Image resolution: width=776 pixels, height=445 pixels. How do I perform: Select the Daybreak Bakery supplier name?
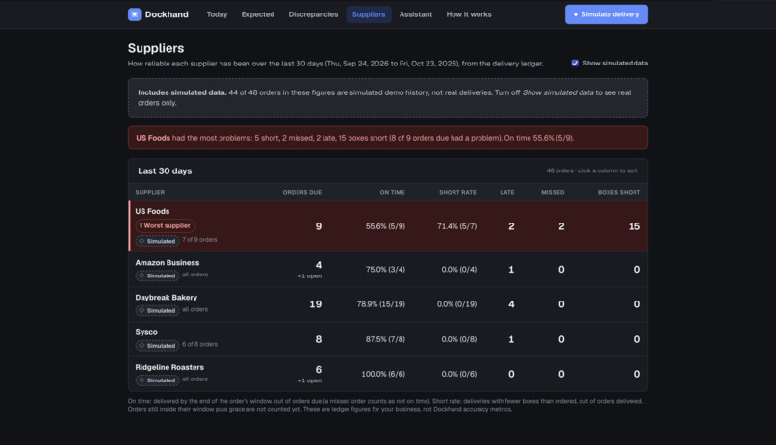[167, 298]
